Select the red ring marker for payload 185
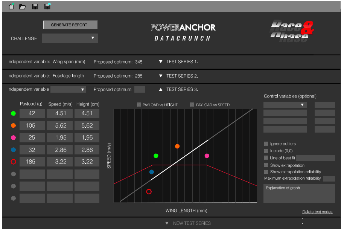 tap(13, 162)
